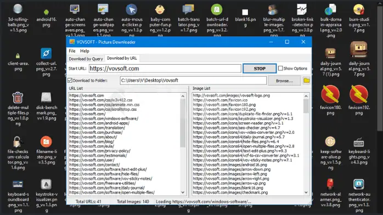Select https://vovsoft.com/privacy-policy/ in URL List
The width and height of the screenshot is (383, 215).
coord(100,151)
